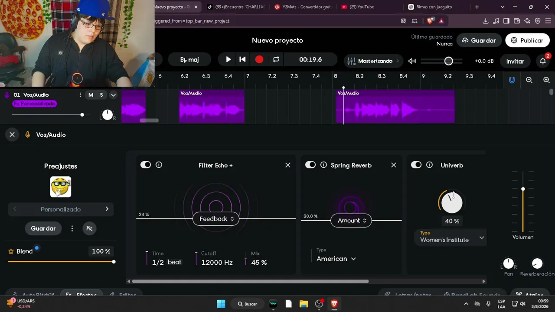Click the Mix 45 % value
The height and width of the screenshot is (312, 555).
(259, 262)
